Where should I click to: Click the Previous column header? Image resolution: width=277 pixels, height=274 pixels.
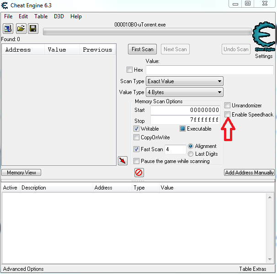98,50
